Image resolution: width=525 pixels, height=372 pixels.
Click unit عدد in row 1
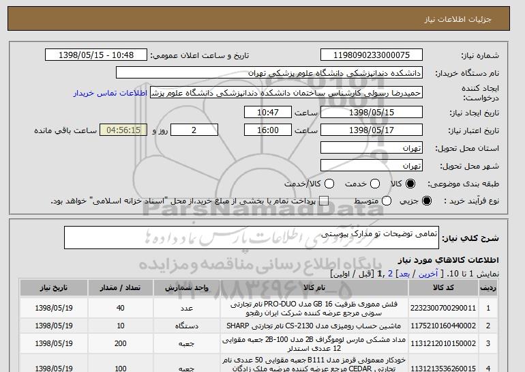[187, 308]
